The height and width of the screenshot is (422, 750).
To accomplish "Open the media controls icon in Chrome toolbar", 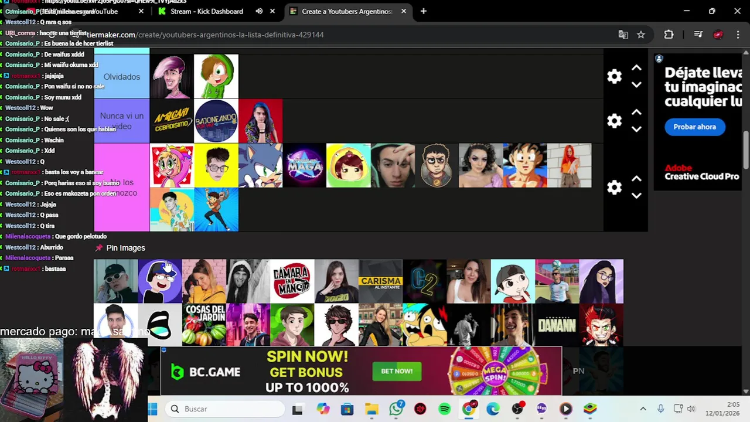I will (698, 35).
